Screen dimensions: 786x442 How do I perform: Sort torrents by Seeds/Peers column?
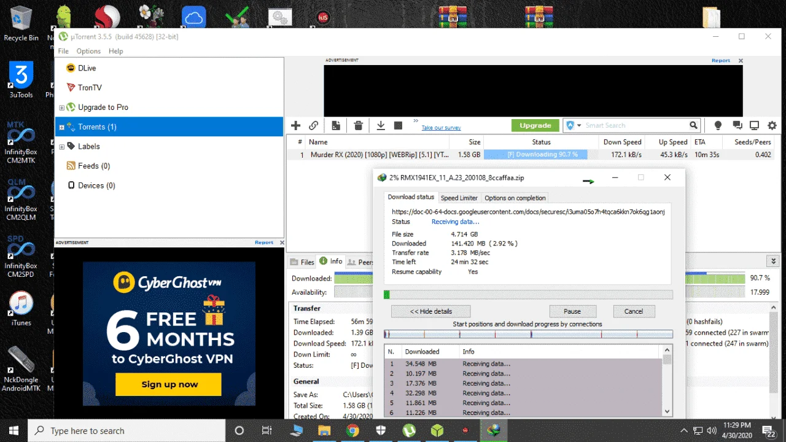[752, 142]
